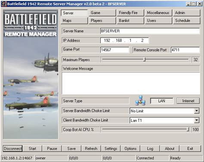Open the Miscellaneous tab
Viewport: 204px width, 162px height.
coord(158,13)
